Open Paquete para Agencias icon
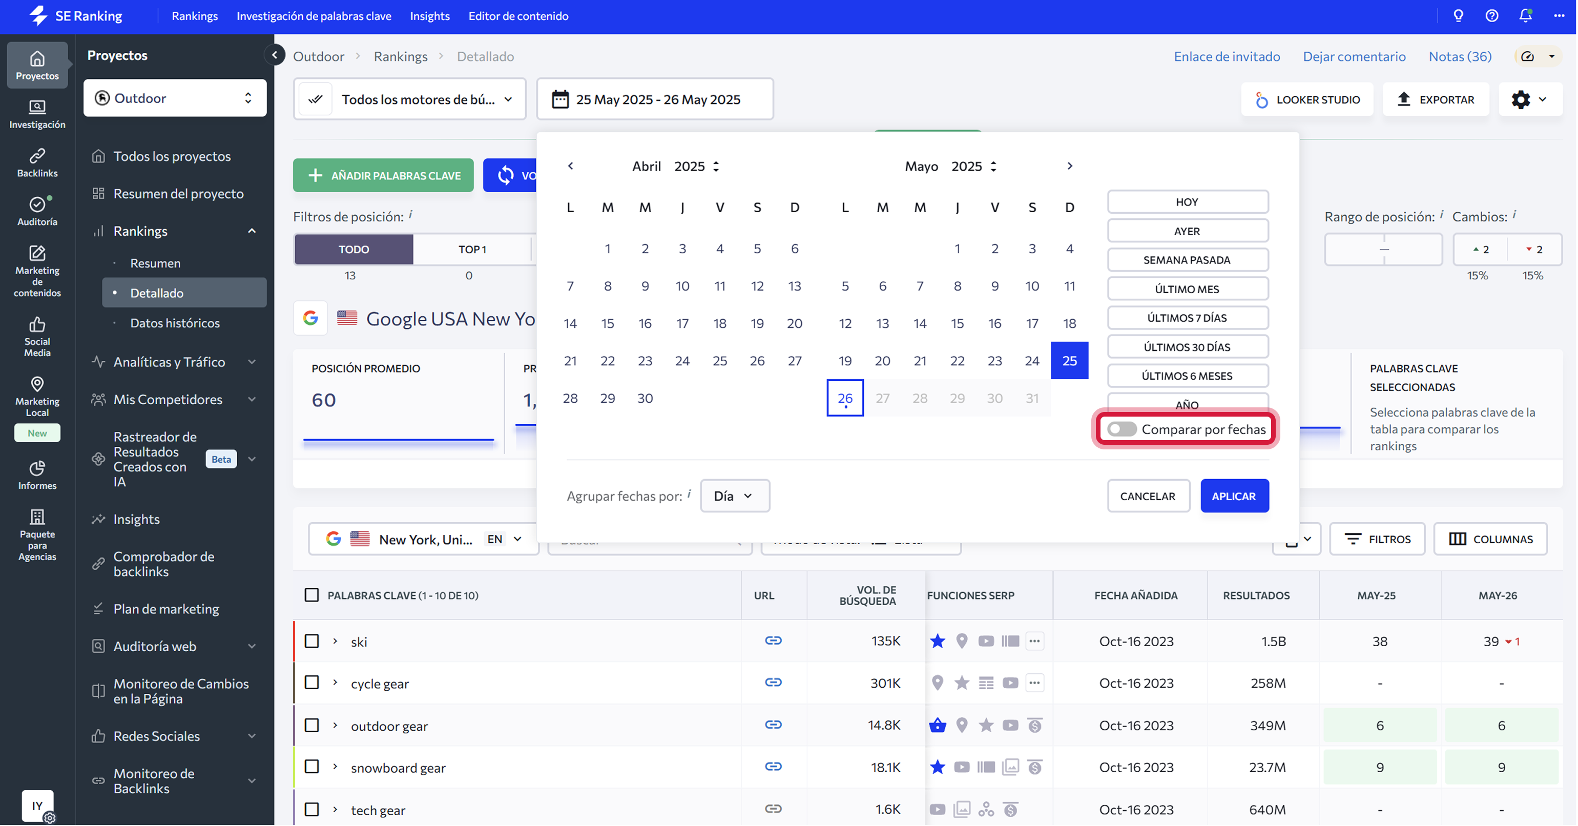This screenshot has height=826, width=1578. (37, 535)
